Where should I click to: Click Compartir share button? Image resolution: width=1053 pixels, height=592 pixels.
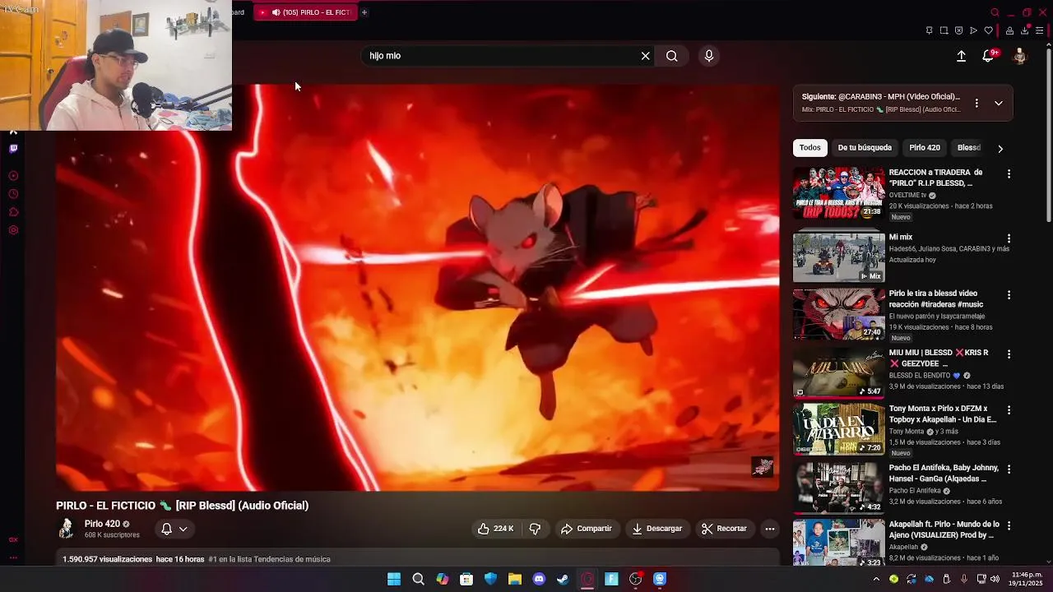point(586,529)
